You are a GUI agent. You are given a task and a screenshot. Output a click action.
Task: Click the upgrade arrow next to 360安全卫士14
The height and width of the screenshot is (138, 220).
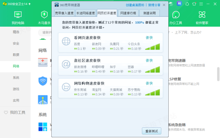(29, 4)
